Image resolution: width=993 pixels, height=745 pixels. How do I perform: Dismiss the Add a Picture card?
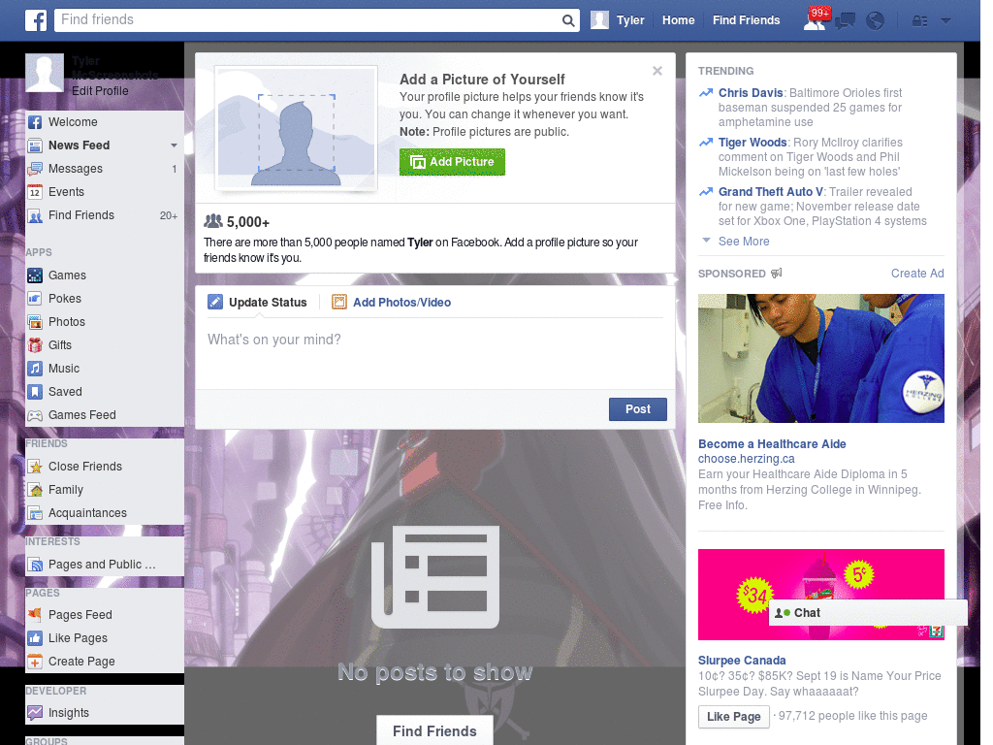[x=657, y=71]
